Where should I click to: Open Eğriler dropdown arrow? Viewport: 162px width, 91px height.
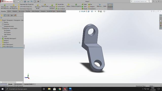coord(105,9)
